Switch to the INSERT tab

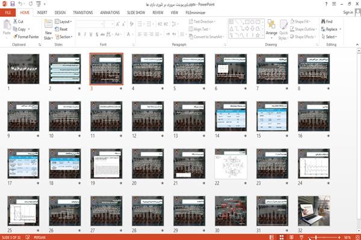click(42, 13)
